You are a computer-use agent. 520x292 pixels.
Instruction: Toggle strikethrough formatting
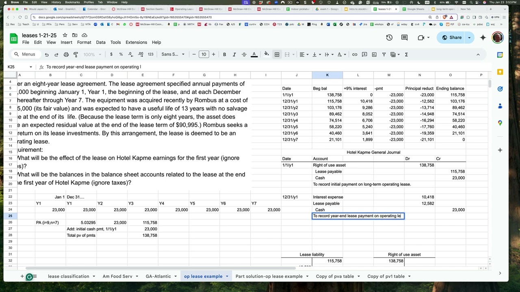click(x=244, y=54)
